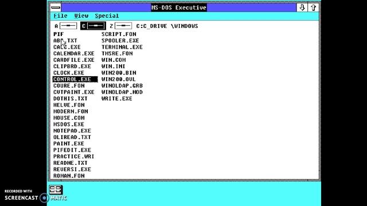Select MOUSE.COM file

point(69,118)
